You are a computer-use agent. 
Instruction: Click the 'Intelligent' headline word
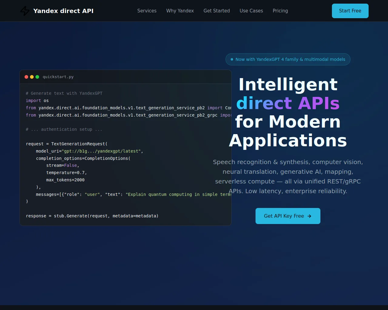pyautogui.click(x=288, y=84)
